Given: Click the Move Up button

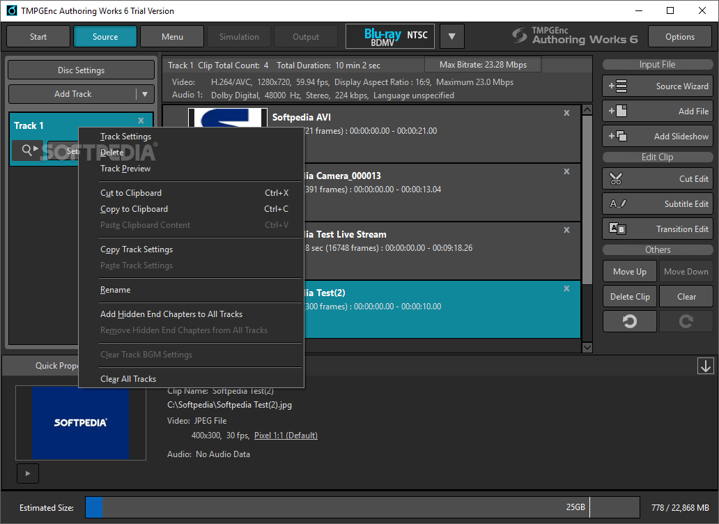Looking at the screenshot, I should click(630, 271).
